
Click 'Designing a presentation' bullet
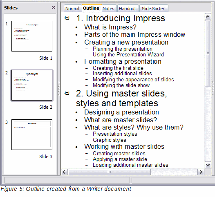coord(121,112)
